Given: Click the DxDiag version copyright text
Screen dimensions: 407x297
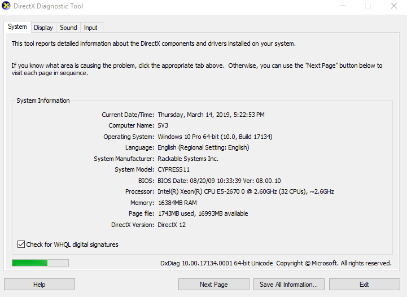Looking at the screenshot, I should point(275,263).
